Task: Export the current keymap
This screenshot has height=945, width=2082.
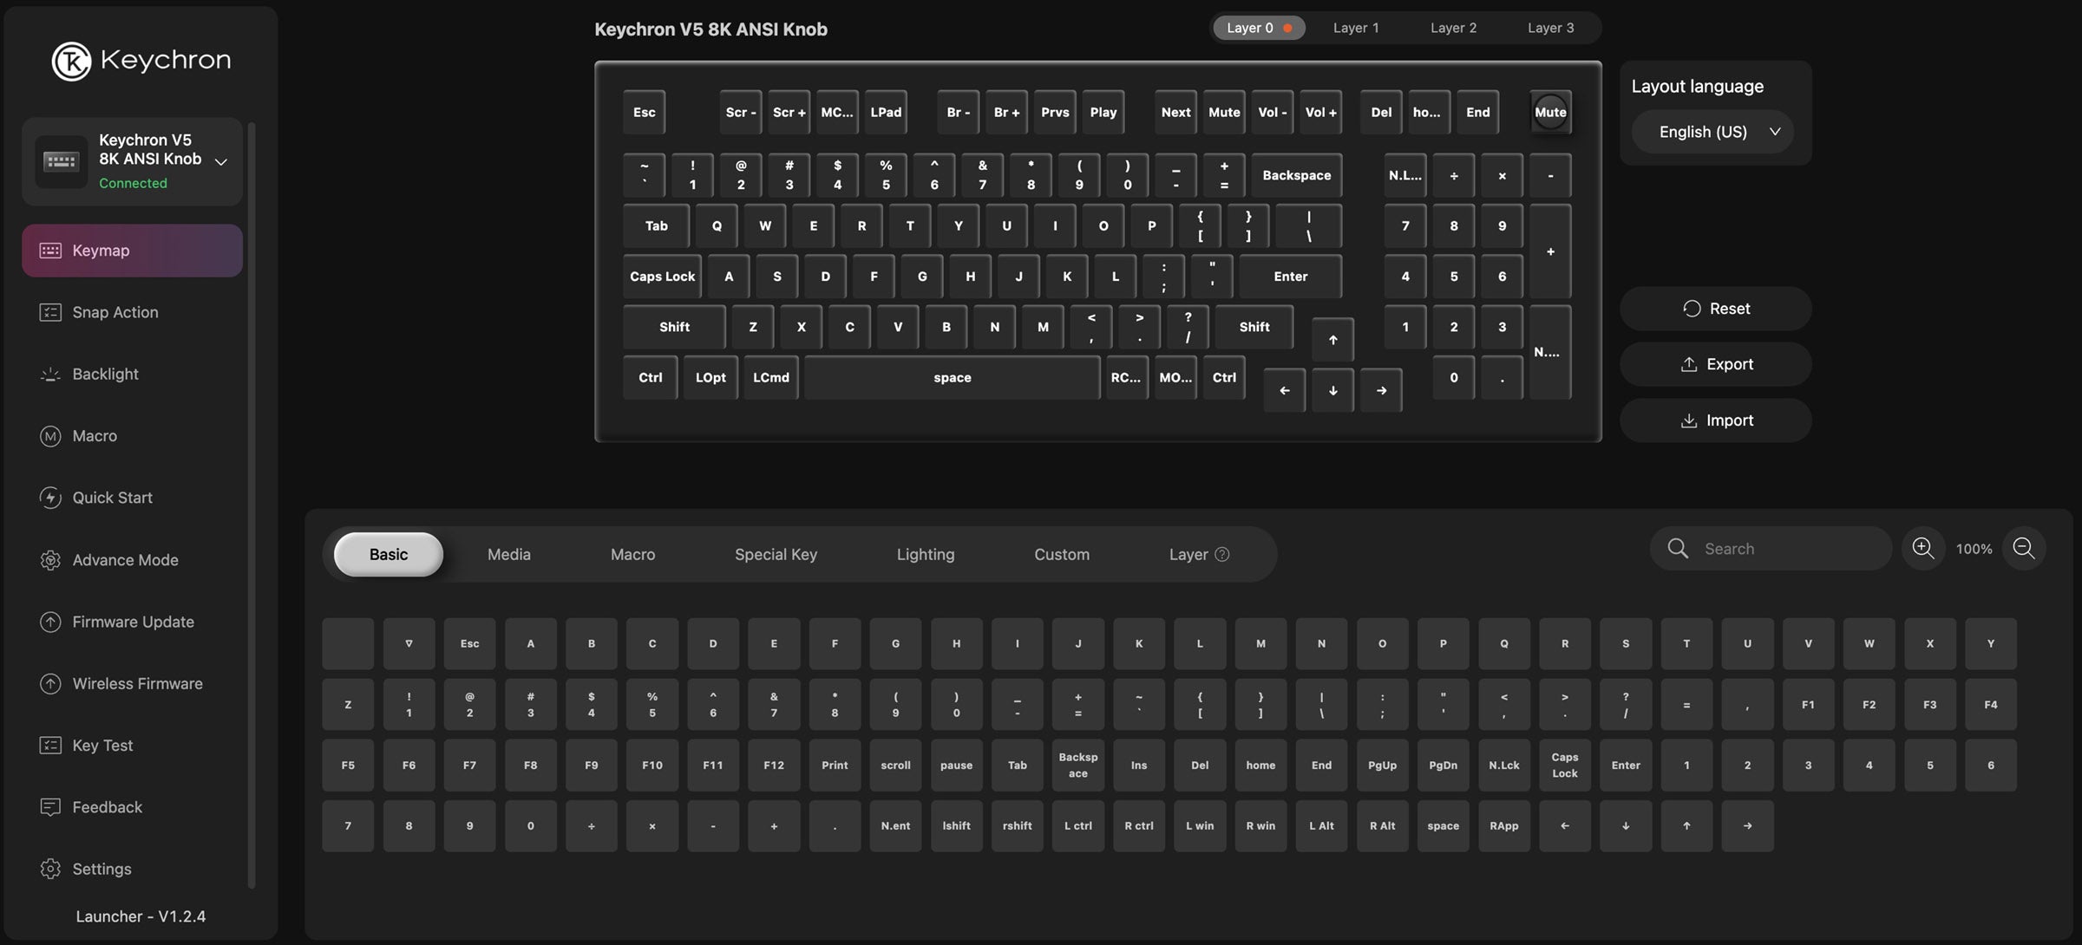Action: point(1715,363)
